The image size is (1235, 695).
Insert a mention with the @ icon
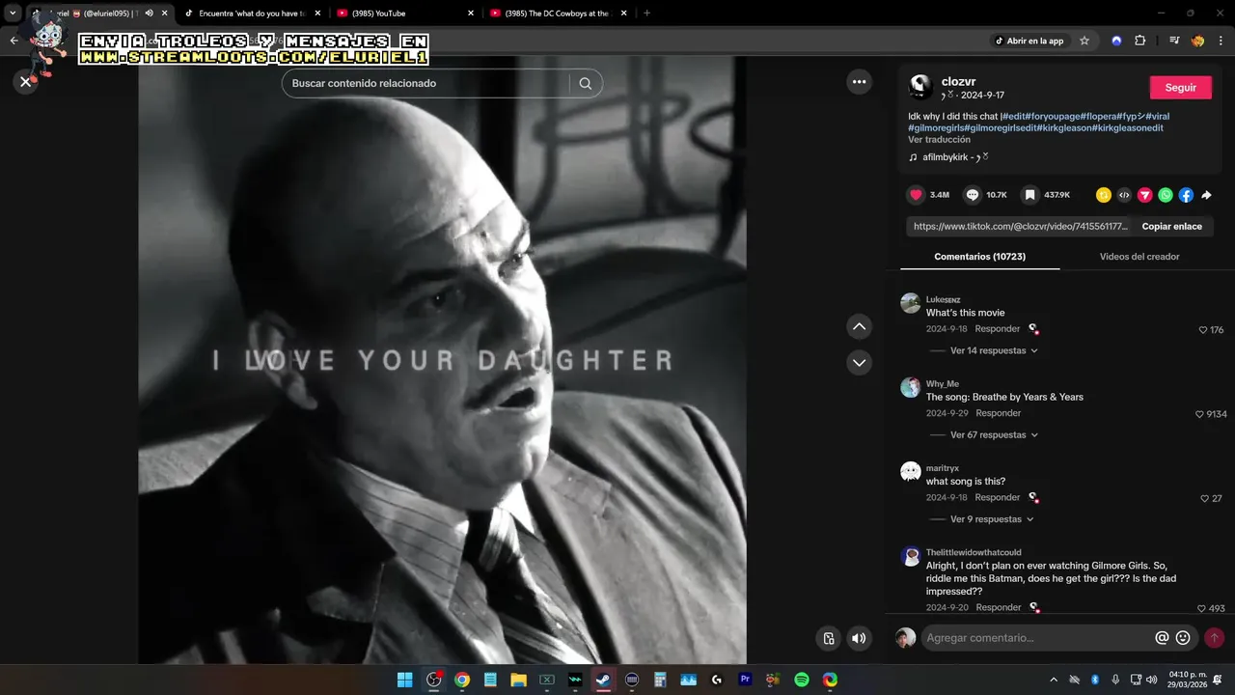1162,638
